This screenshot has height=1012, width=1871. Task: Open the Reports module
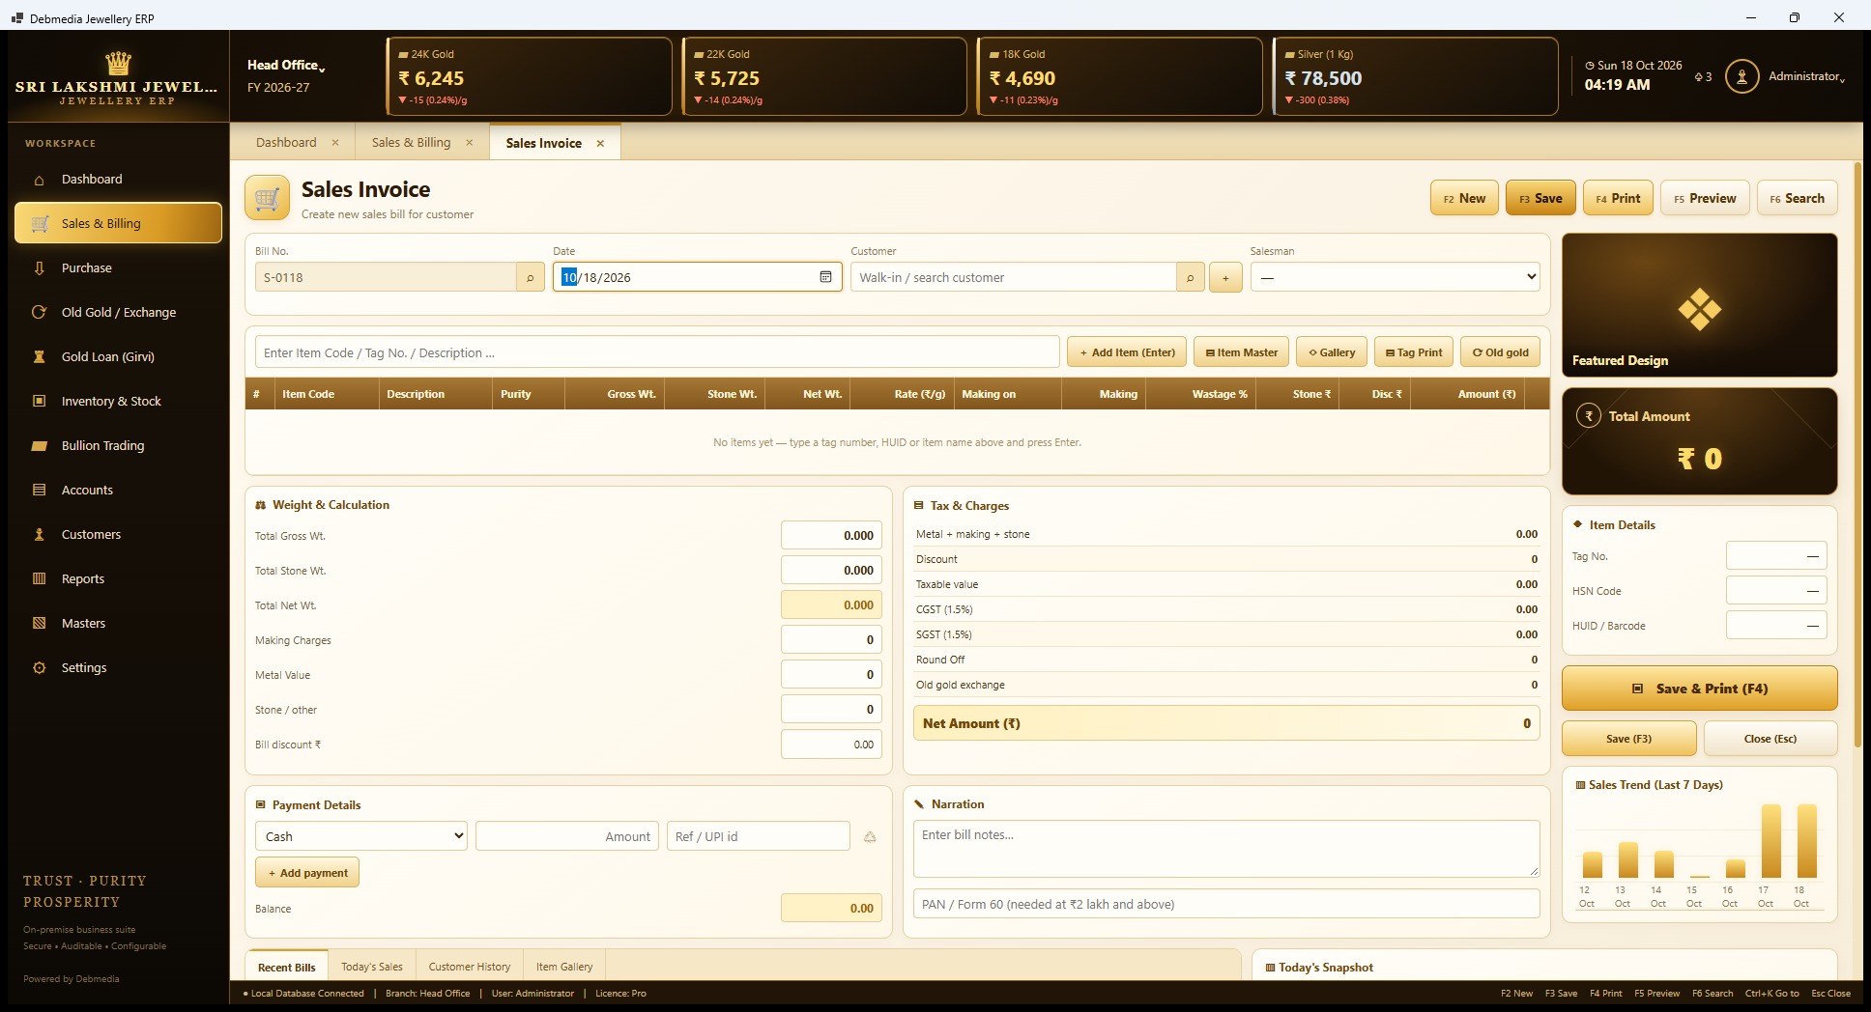point(118,579)
